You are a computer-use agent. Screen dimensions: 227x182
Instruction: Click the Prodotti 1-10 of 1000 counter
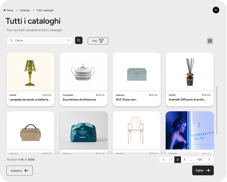pos(21,160)
